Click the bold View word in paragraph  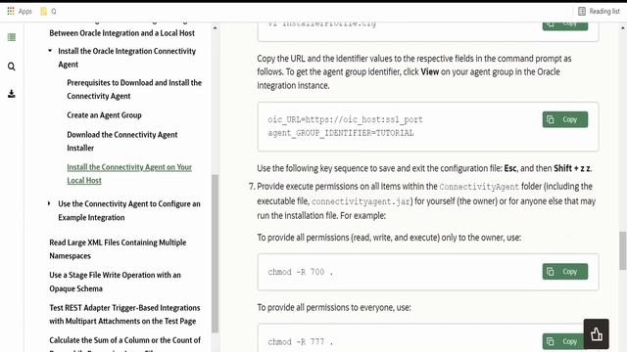click(x=429, y=71)
